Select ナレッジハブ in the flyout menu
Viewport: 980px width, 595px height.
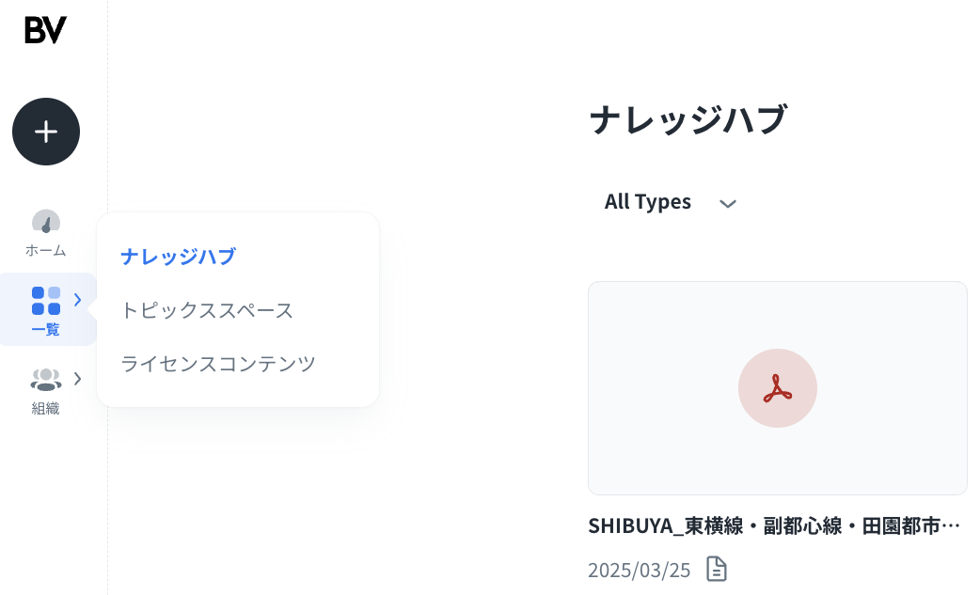(x=178, y=257)
